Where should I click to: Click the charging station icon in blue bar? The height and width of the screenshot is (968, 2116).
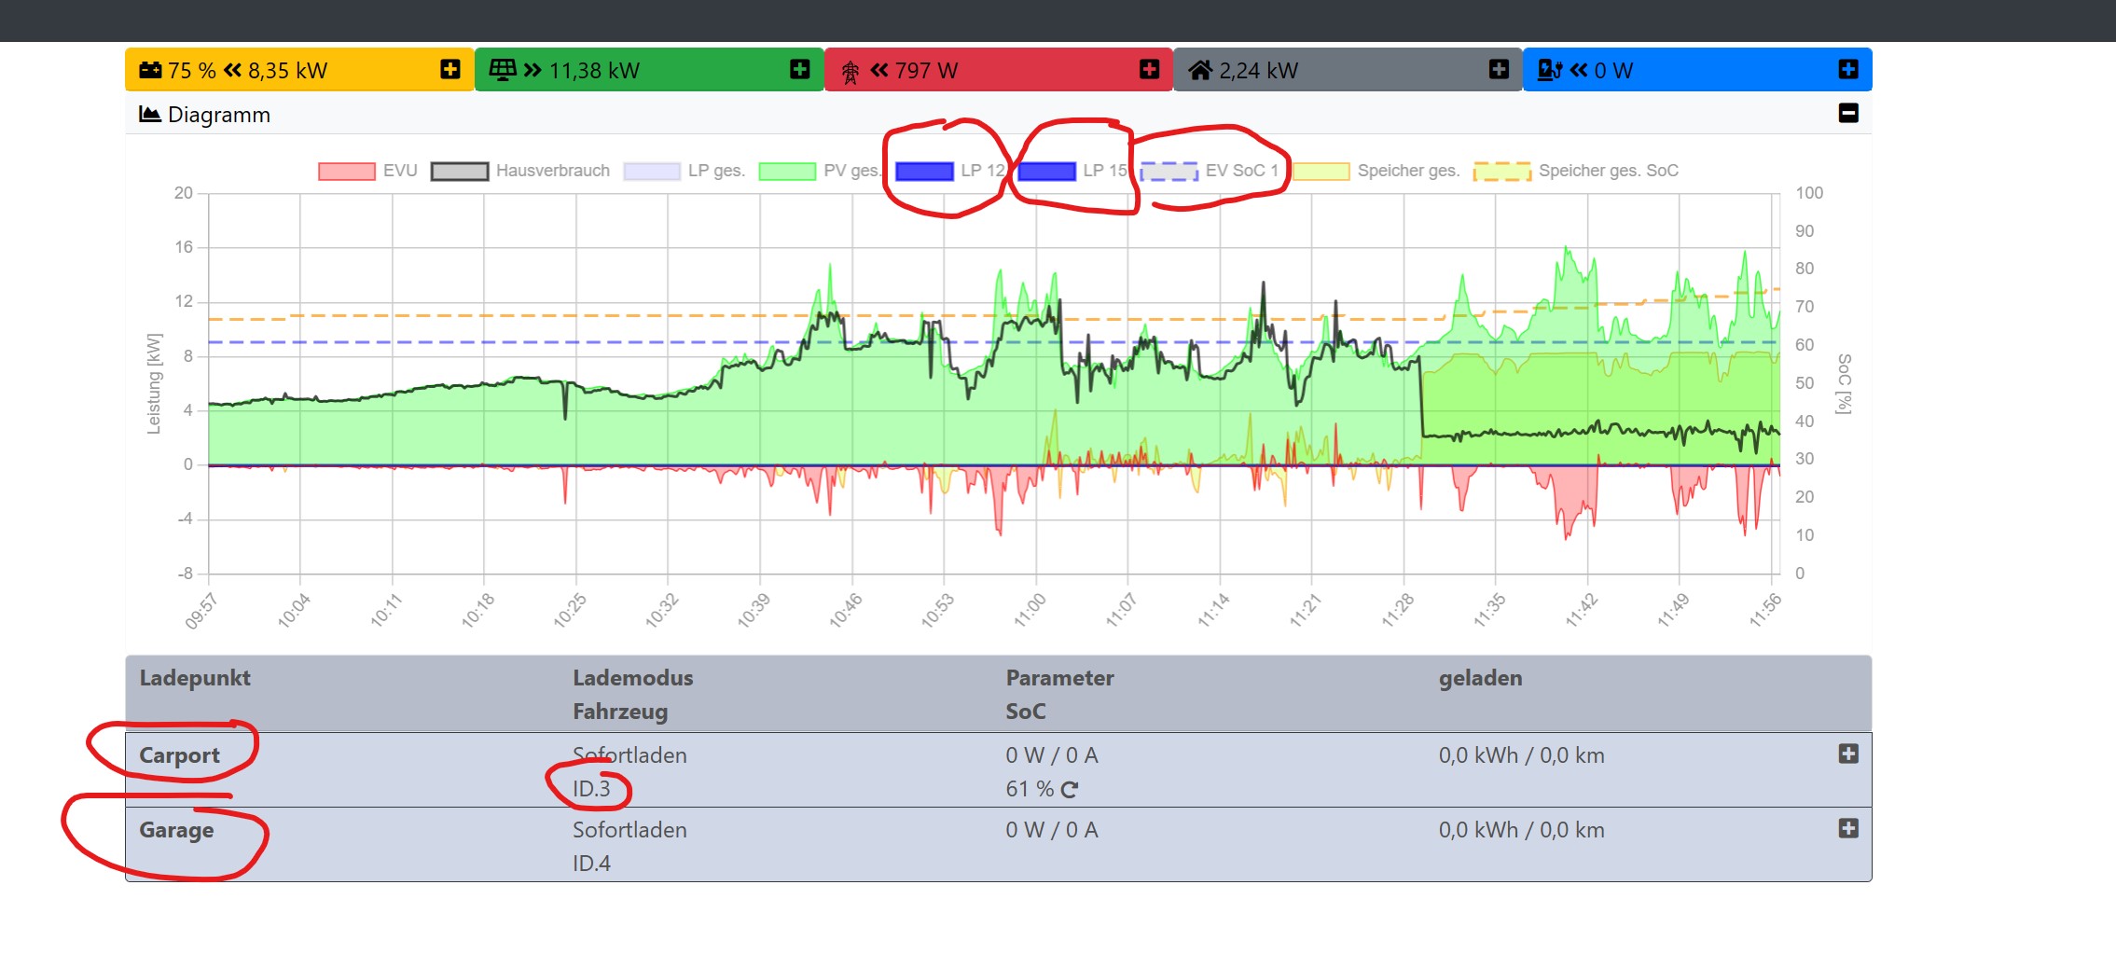(1549, 70)
